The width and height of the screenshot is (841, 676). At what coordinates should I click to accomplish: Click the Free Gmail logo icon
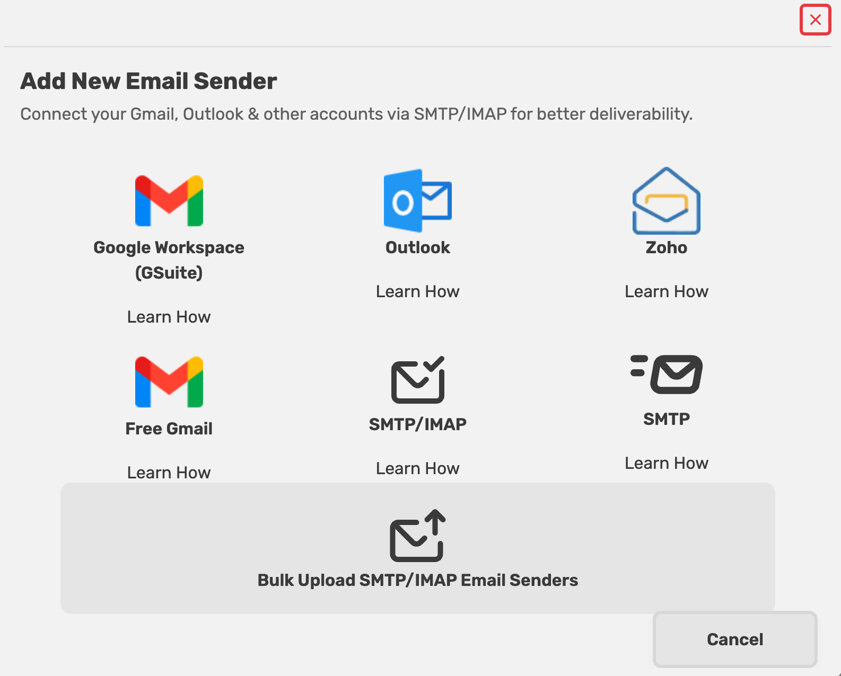coord(169,382)
